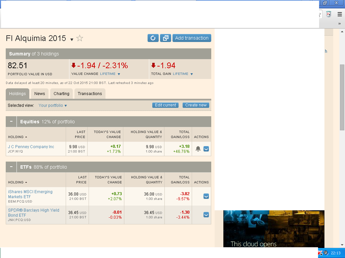Collapse the ETFs section
345x258 pixels.
click(x=11, y=167)
